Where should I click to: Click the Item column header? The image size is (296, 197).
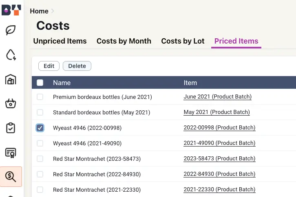coord(190,83)
